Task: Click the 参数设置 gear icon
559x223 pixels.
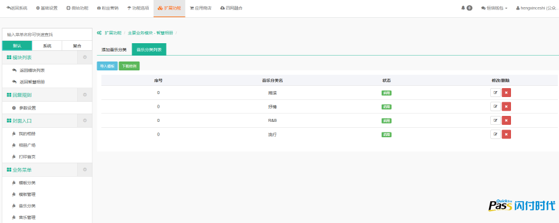Action: [x=14, y=108]
